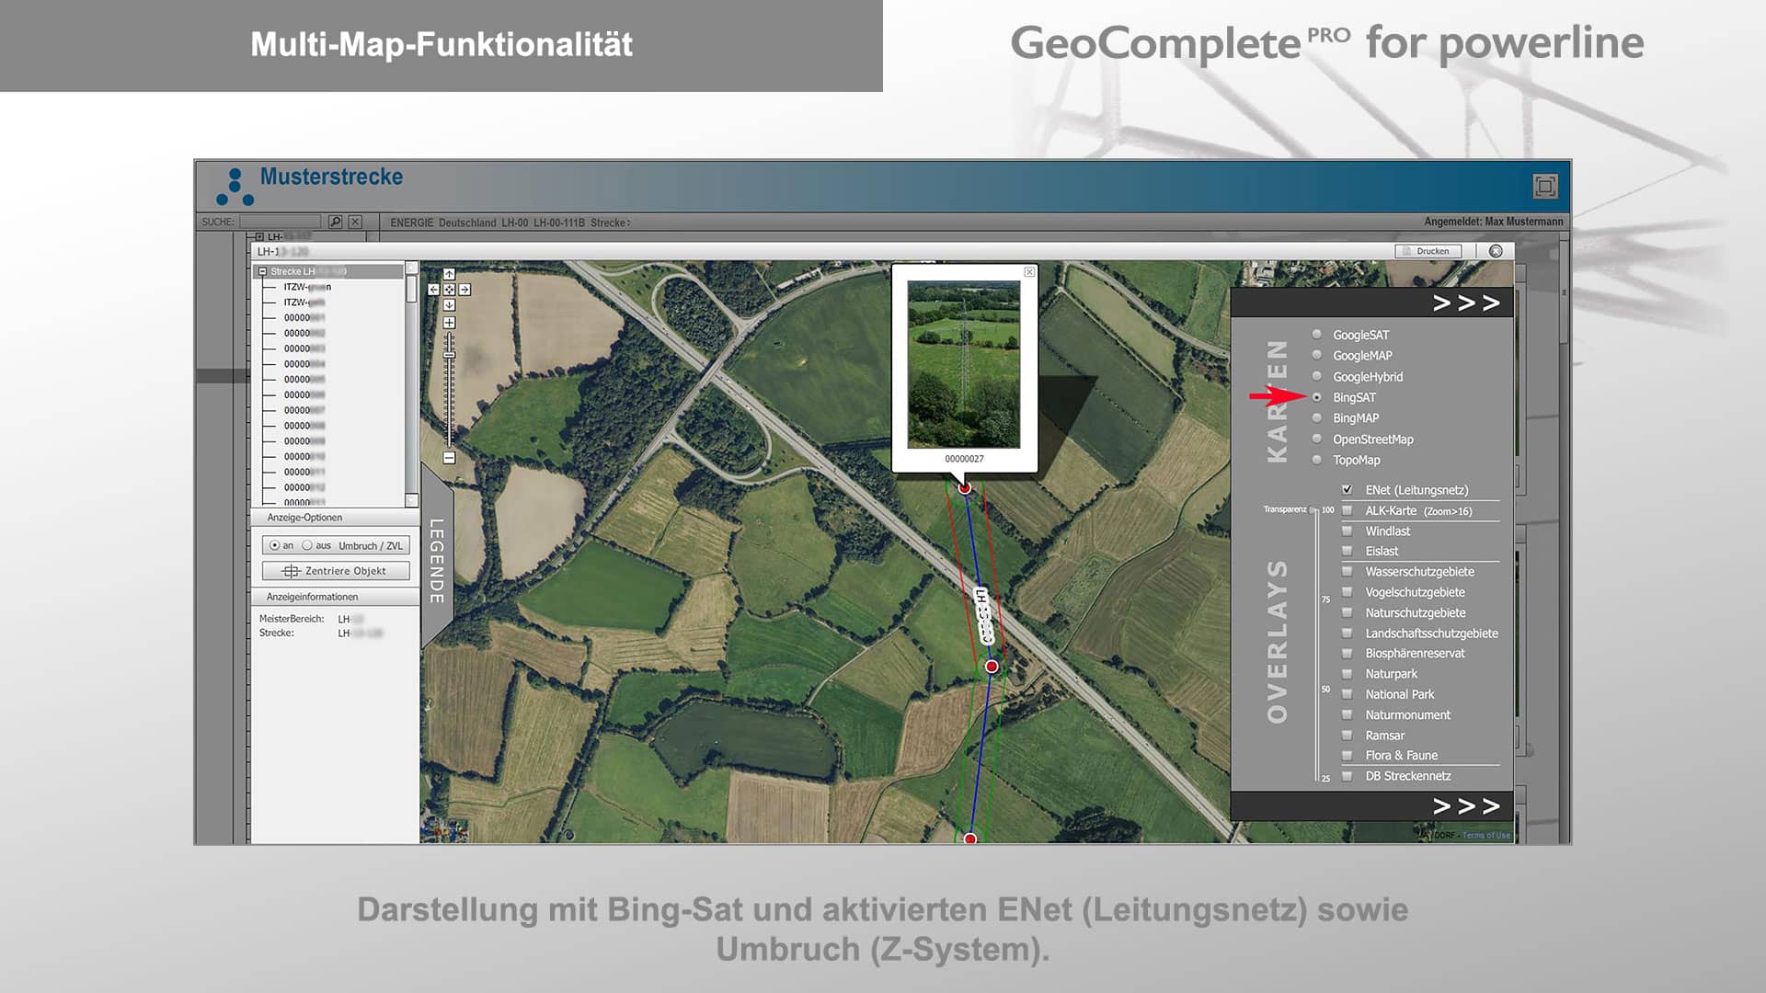Enable the Wasserschutzgebiete overlay
The image size is (1766, 993).
1347,572
